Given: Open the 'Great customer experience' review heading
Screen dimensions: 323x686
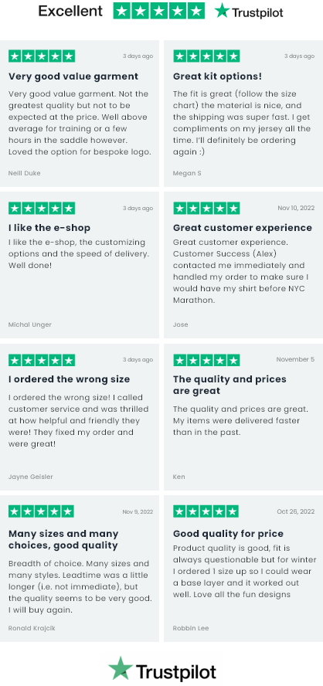Looking at the screenshot, I should coord(243,228).
